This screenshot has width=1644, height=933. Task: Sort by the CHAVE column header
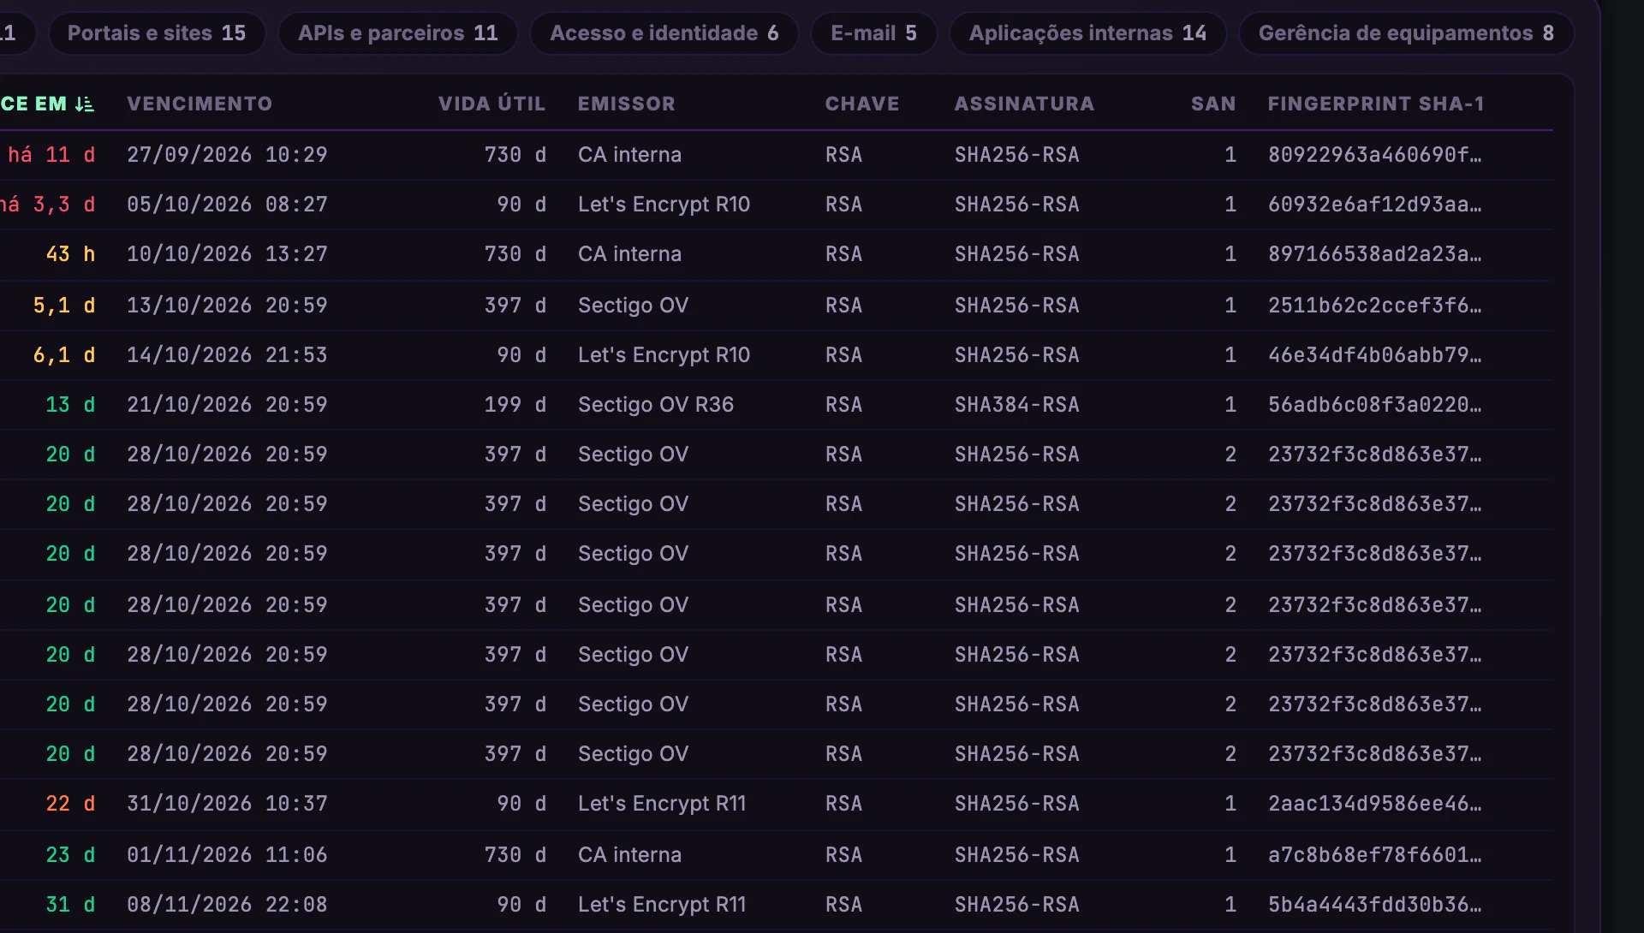click(862, 104)
